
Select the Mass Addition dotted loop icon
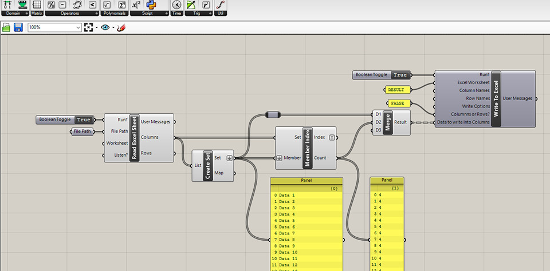coord(77,5)
